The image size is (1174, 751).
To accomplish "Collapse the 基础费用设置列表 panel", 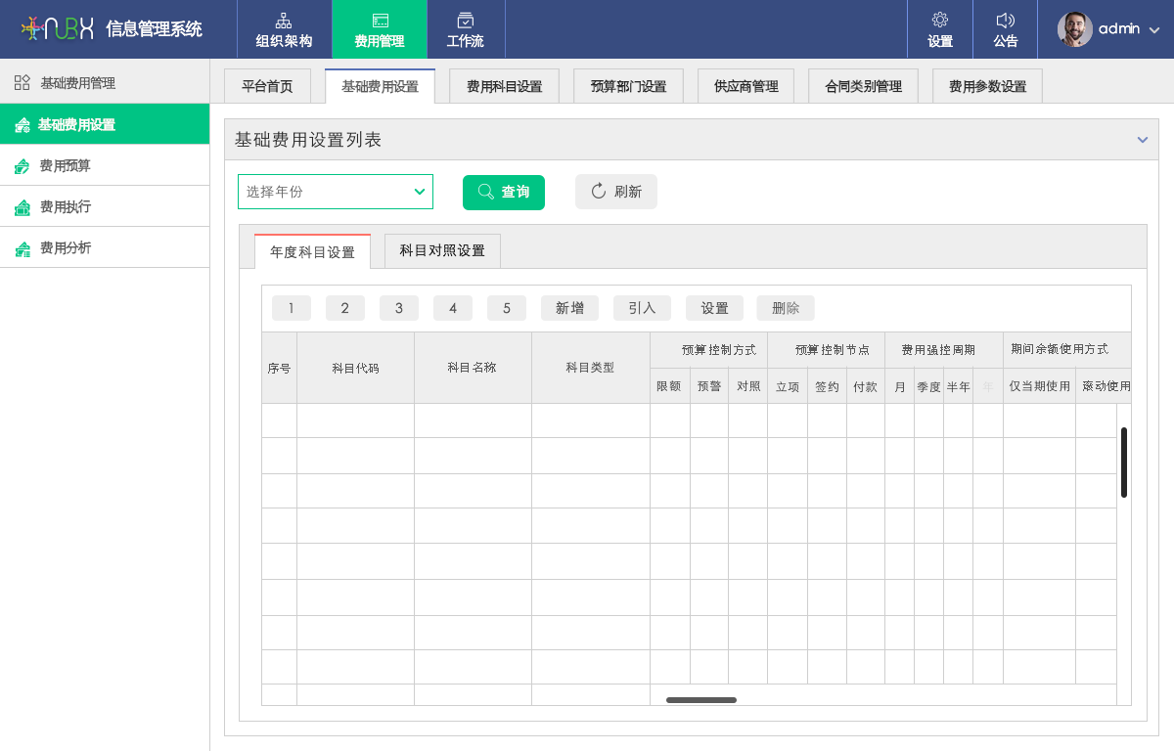I will point(1142,140).
